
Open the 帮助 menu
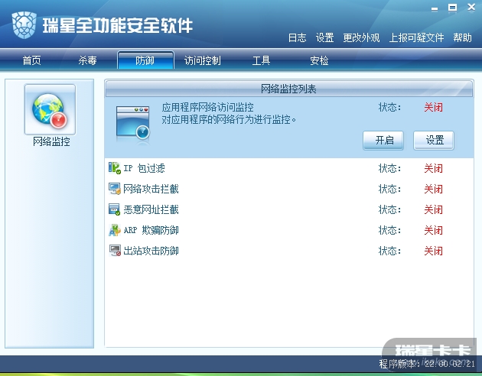pos(462,37)
